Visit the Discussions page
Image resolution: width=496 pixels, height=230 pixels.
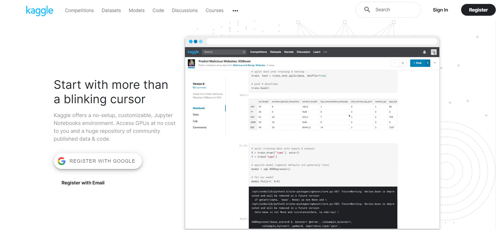185,10
